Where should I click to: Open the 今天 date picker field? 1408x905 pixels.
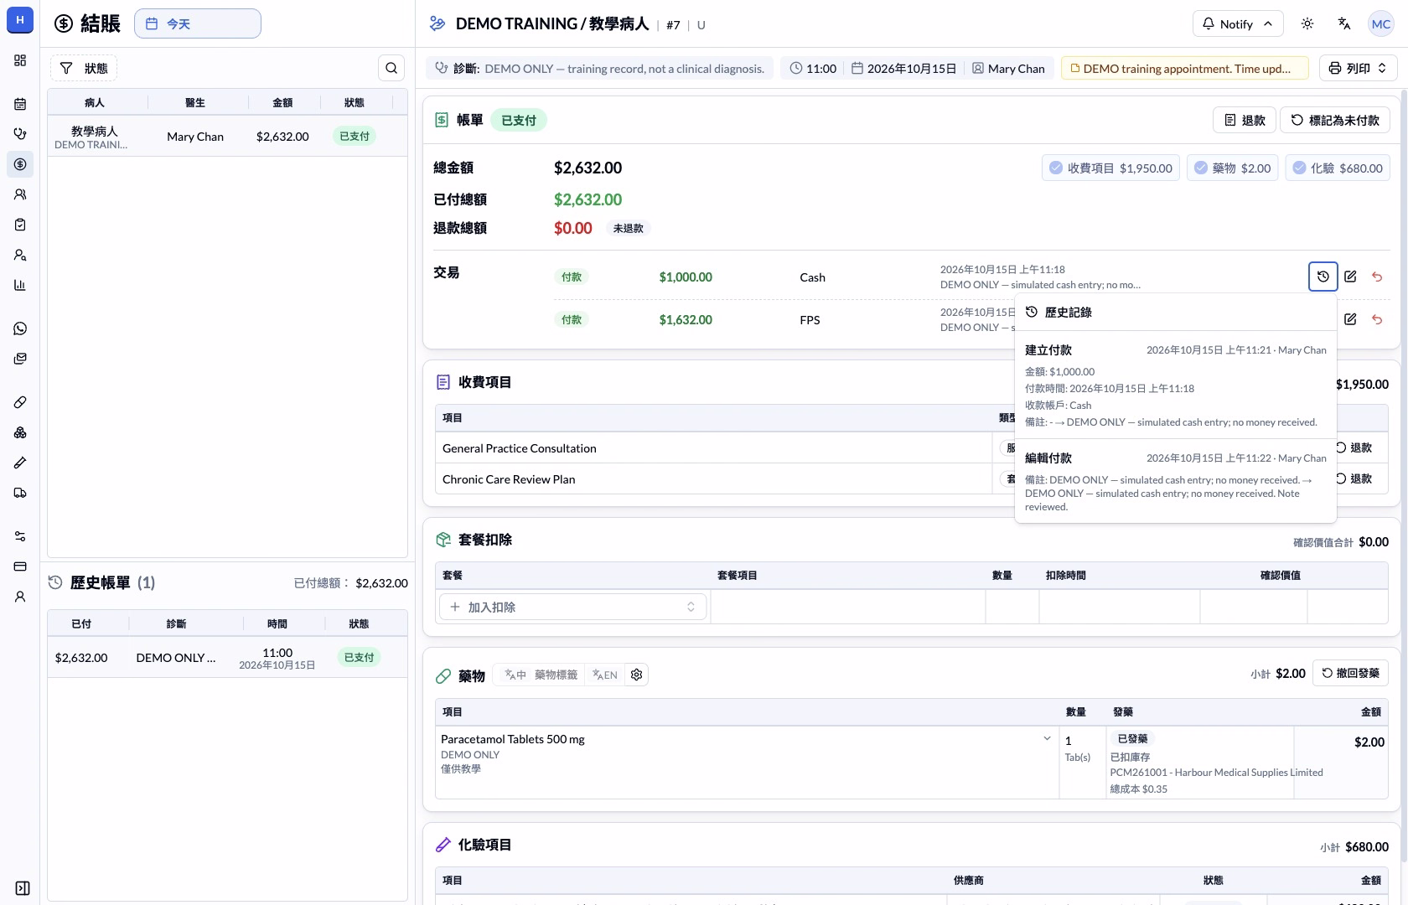pyautogui.click(x=198, y=23)
